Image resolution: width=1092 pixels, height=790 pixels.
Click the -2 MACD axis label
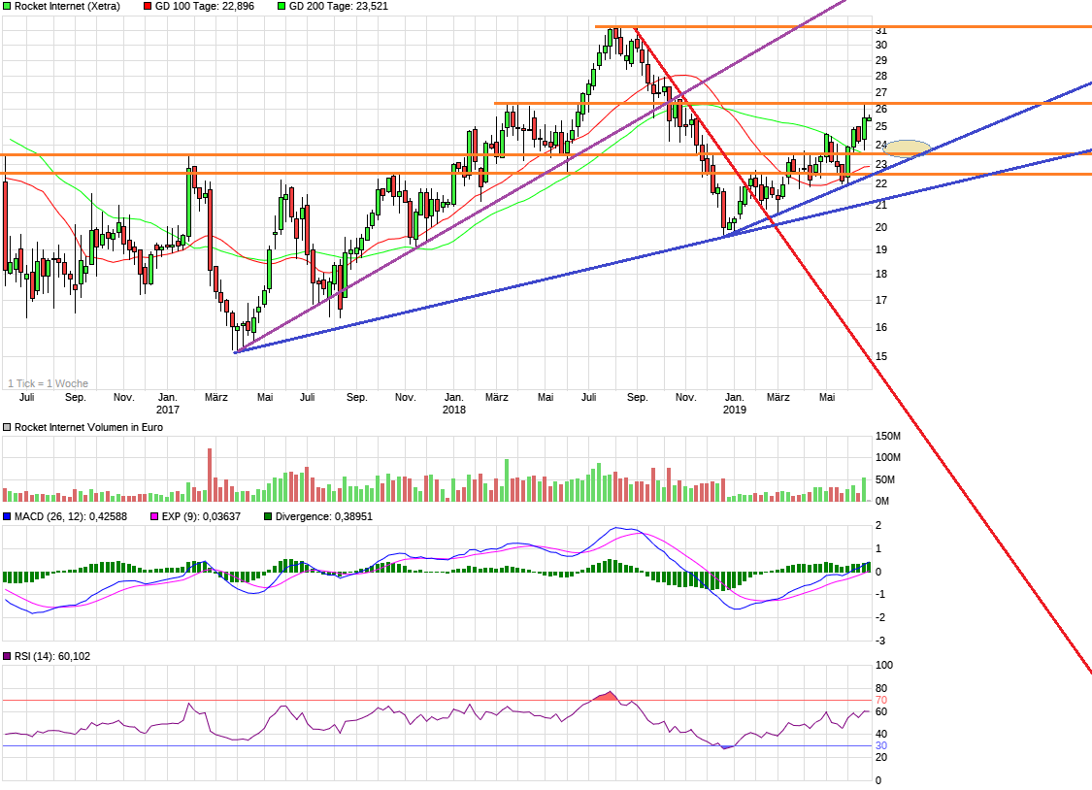click(880, 617)
